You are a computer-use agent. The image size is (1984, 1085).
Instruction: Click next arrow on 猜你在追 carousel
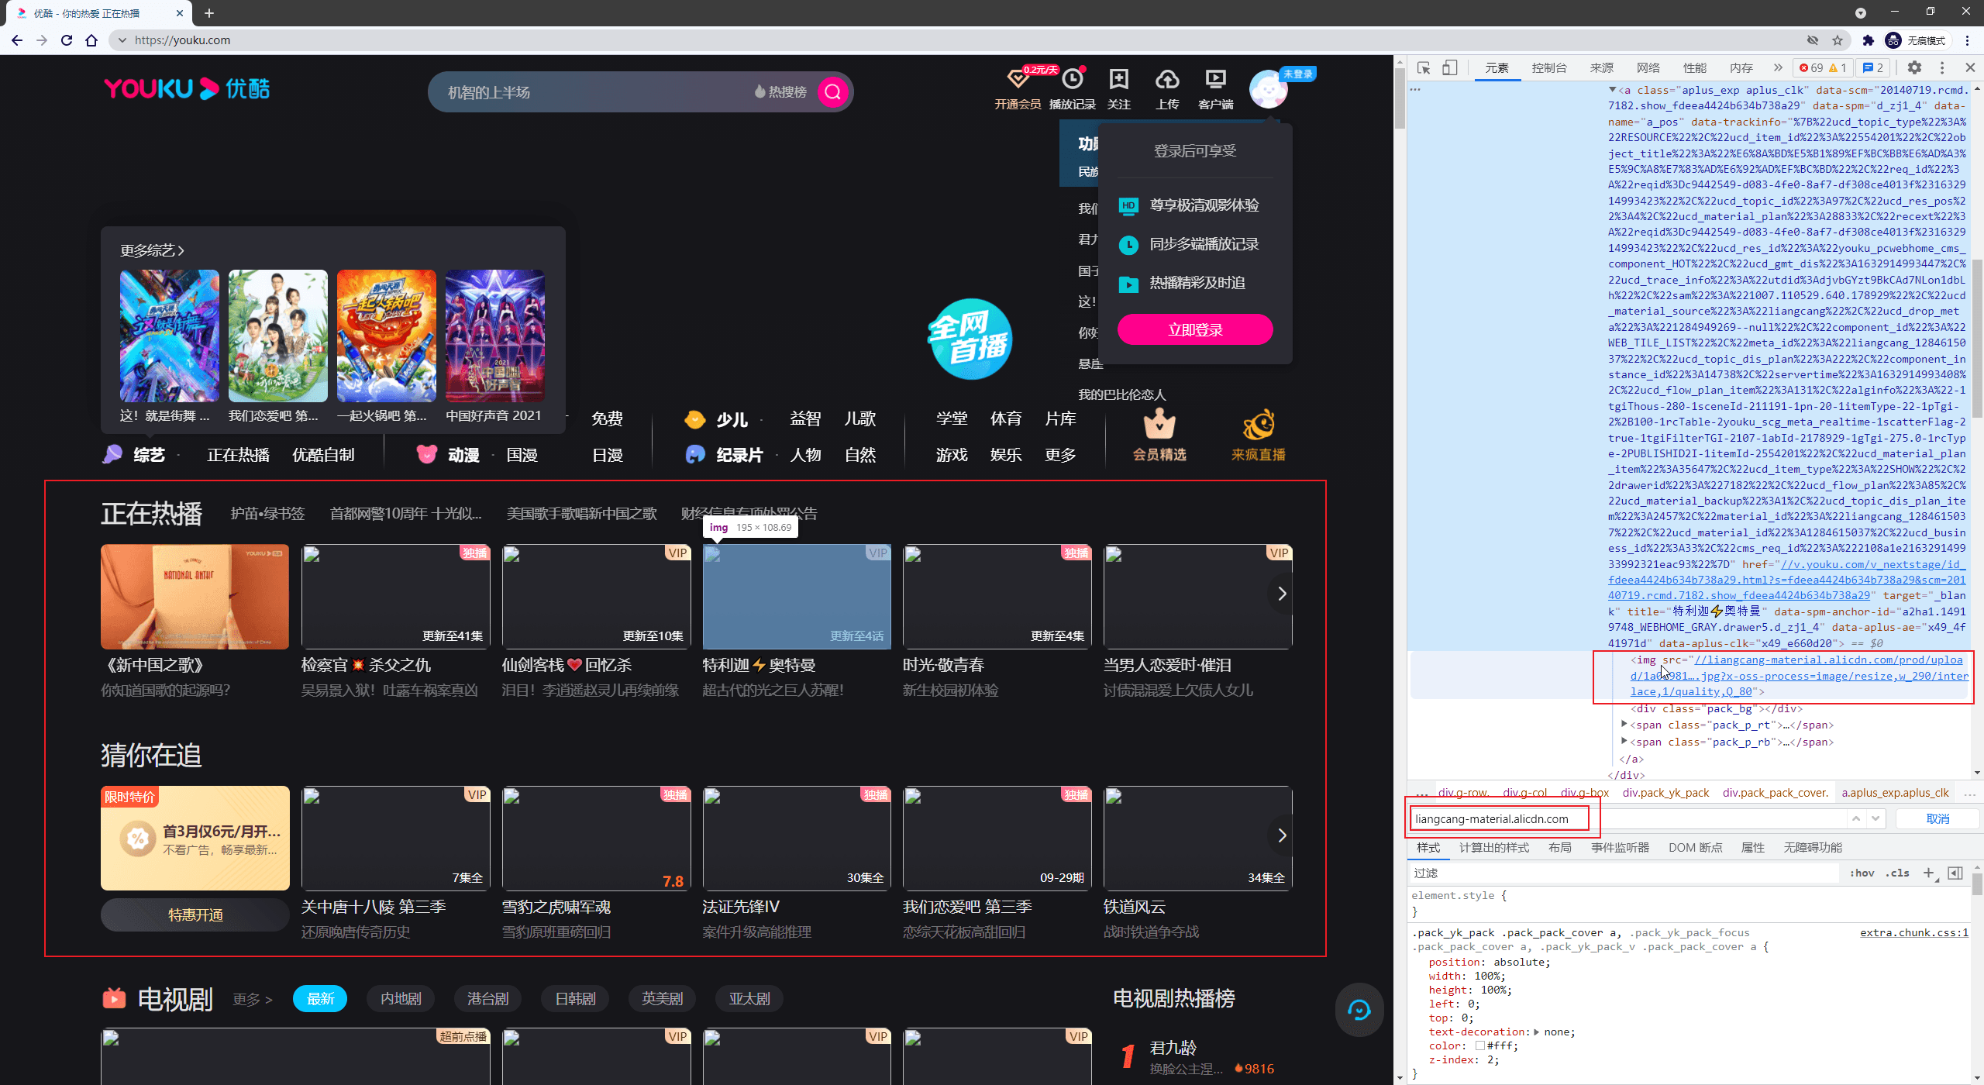pos(1282,835)
